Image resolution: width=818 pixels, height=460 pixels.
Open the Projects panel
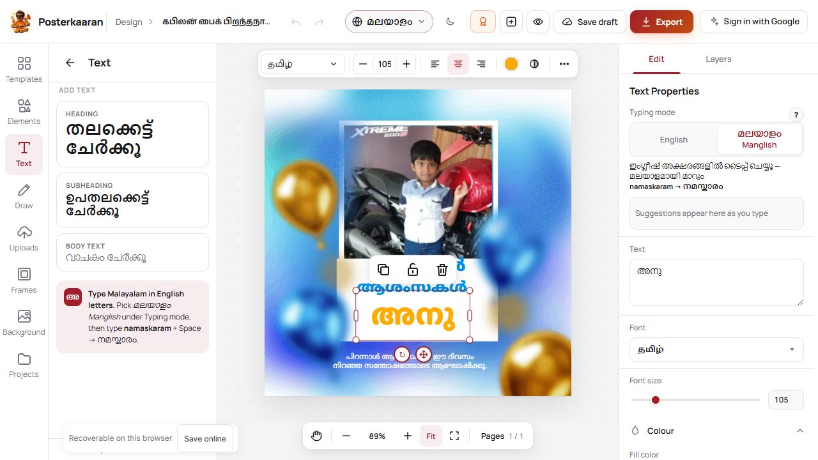coord(24,365)
